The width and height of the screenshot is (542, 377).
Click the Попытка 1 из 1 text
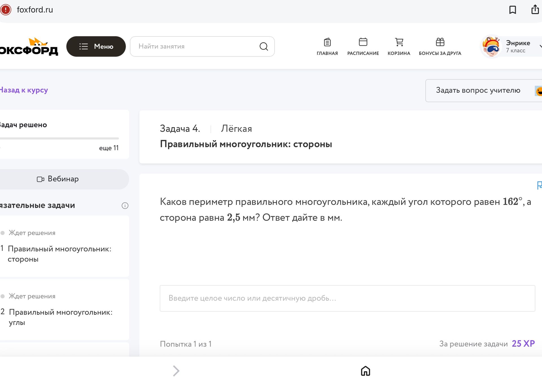point(186,344)
